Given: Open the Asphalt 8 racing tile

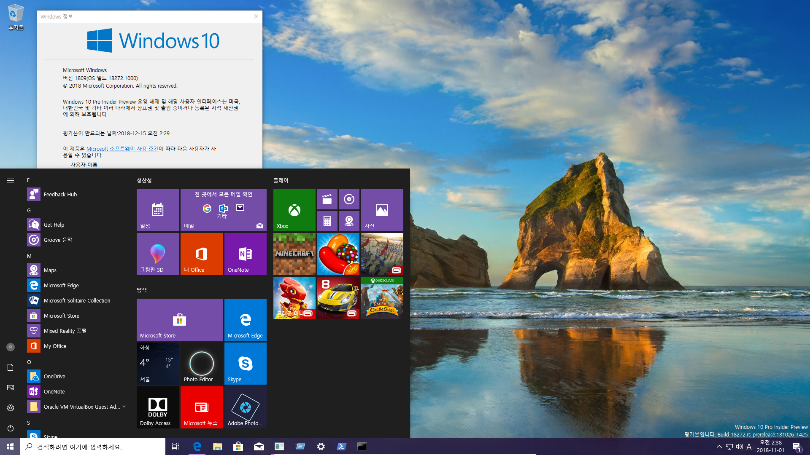Looking at the screenshot, I should pyautogui.click(x=338, y=298).
